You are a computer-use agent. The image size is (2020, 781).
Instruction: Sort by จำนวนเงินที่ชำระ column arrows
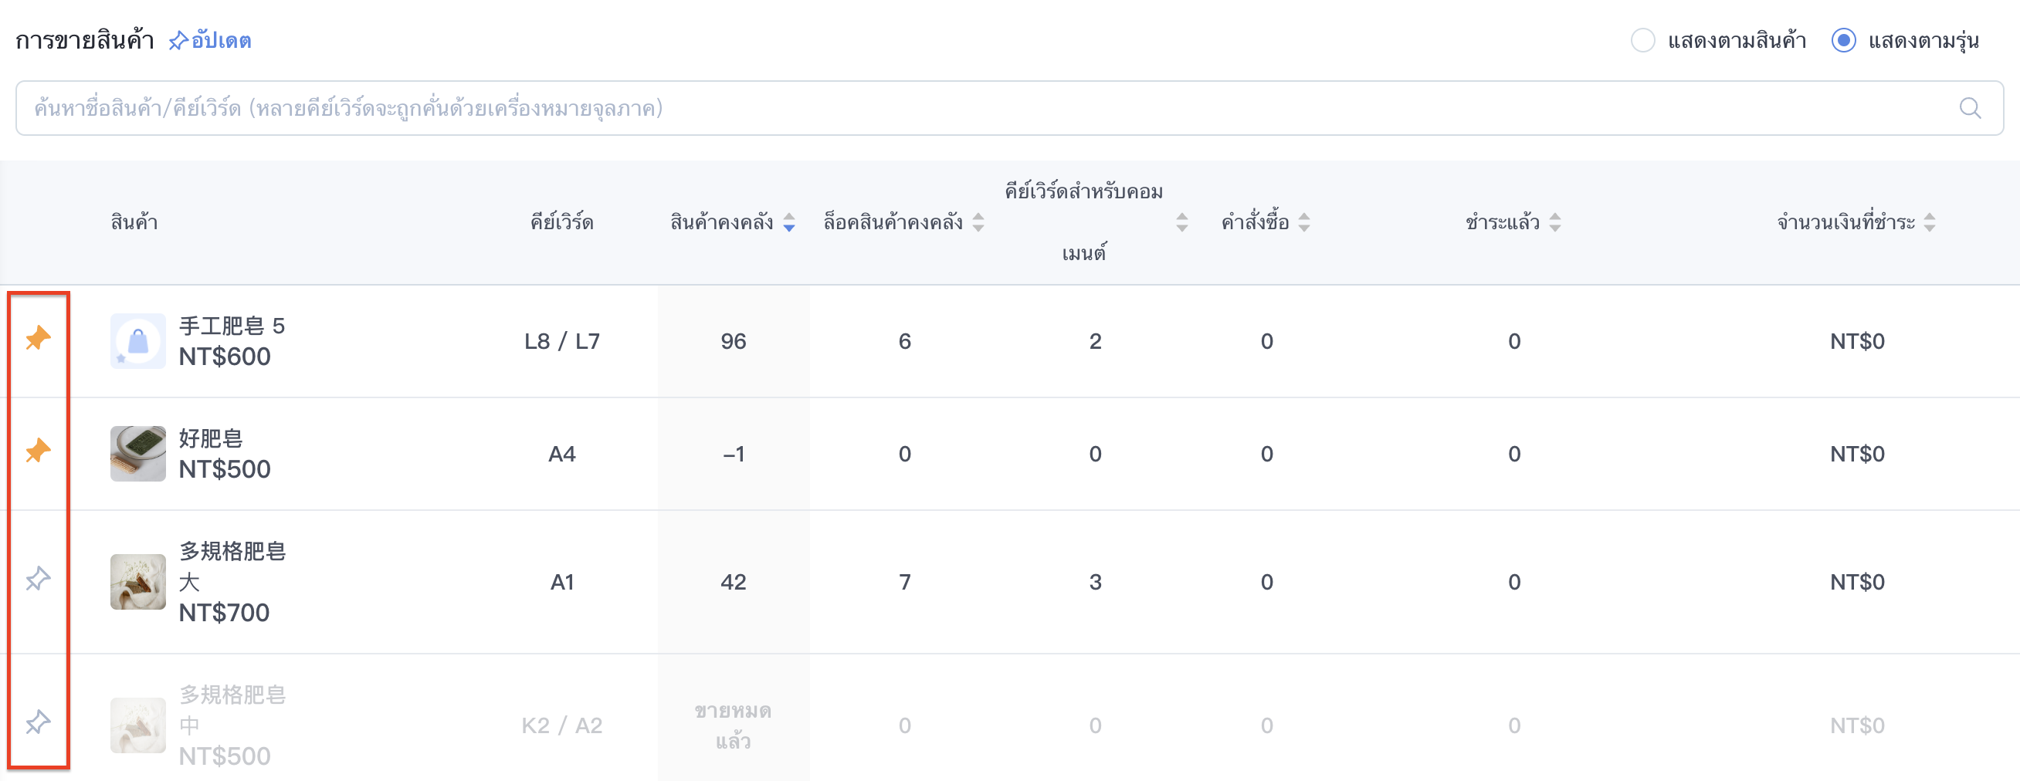1930,222
